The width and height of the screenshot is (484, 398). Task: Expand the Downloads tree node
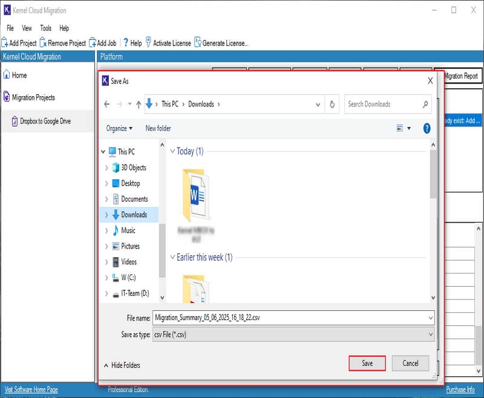[x=106, y=215]
